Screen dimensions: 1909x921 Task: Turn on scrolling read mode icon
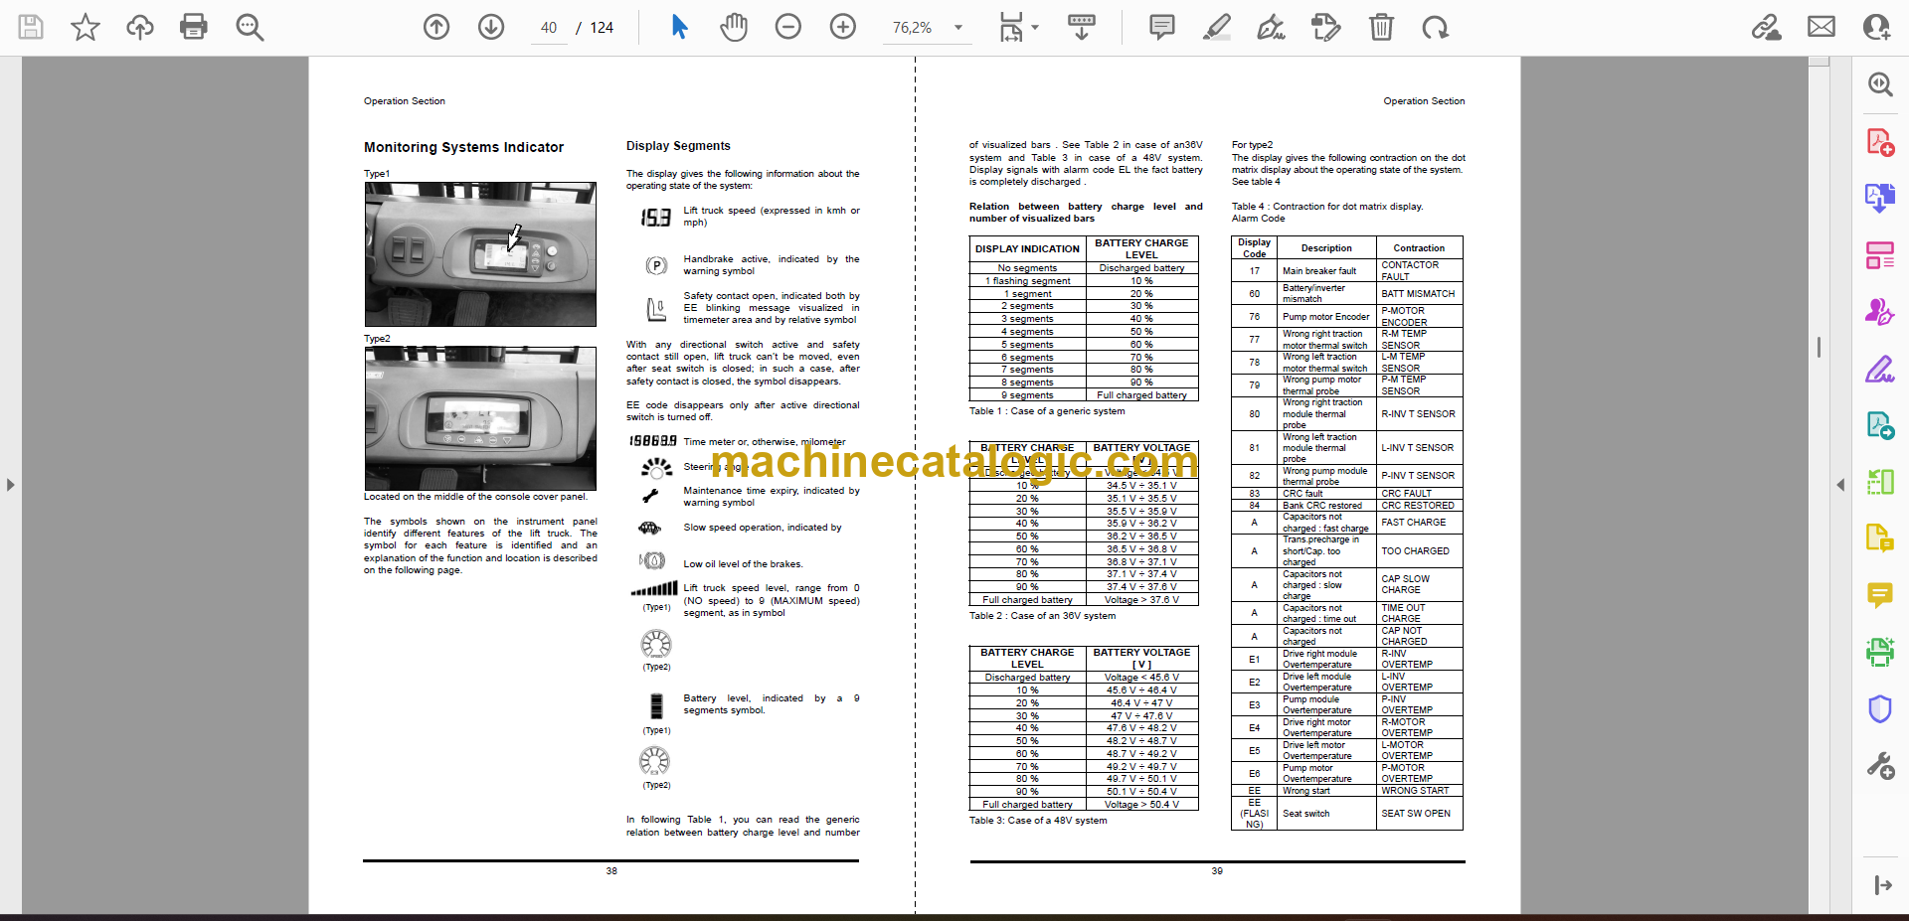(1082, 27)
